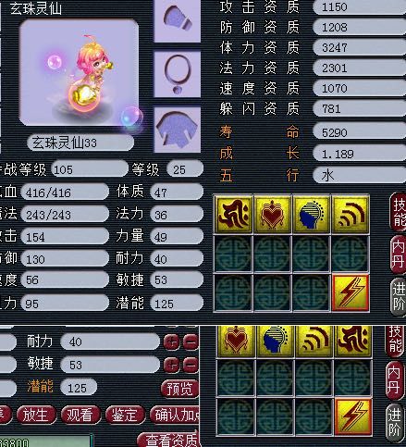Click the 查看资质 button
406x447 pixels.
pos(168,440)
